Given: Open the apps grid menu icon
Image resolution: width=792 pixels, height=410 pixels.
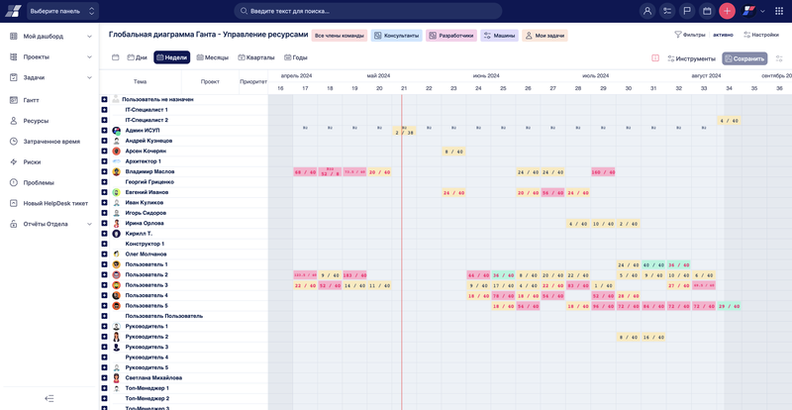Looking at the screenshot, I should click(x=778, y=11).
